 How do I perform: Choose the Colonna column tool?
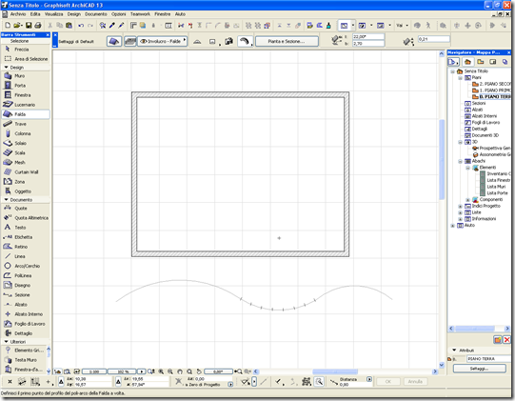(x=26, y=133)
